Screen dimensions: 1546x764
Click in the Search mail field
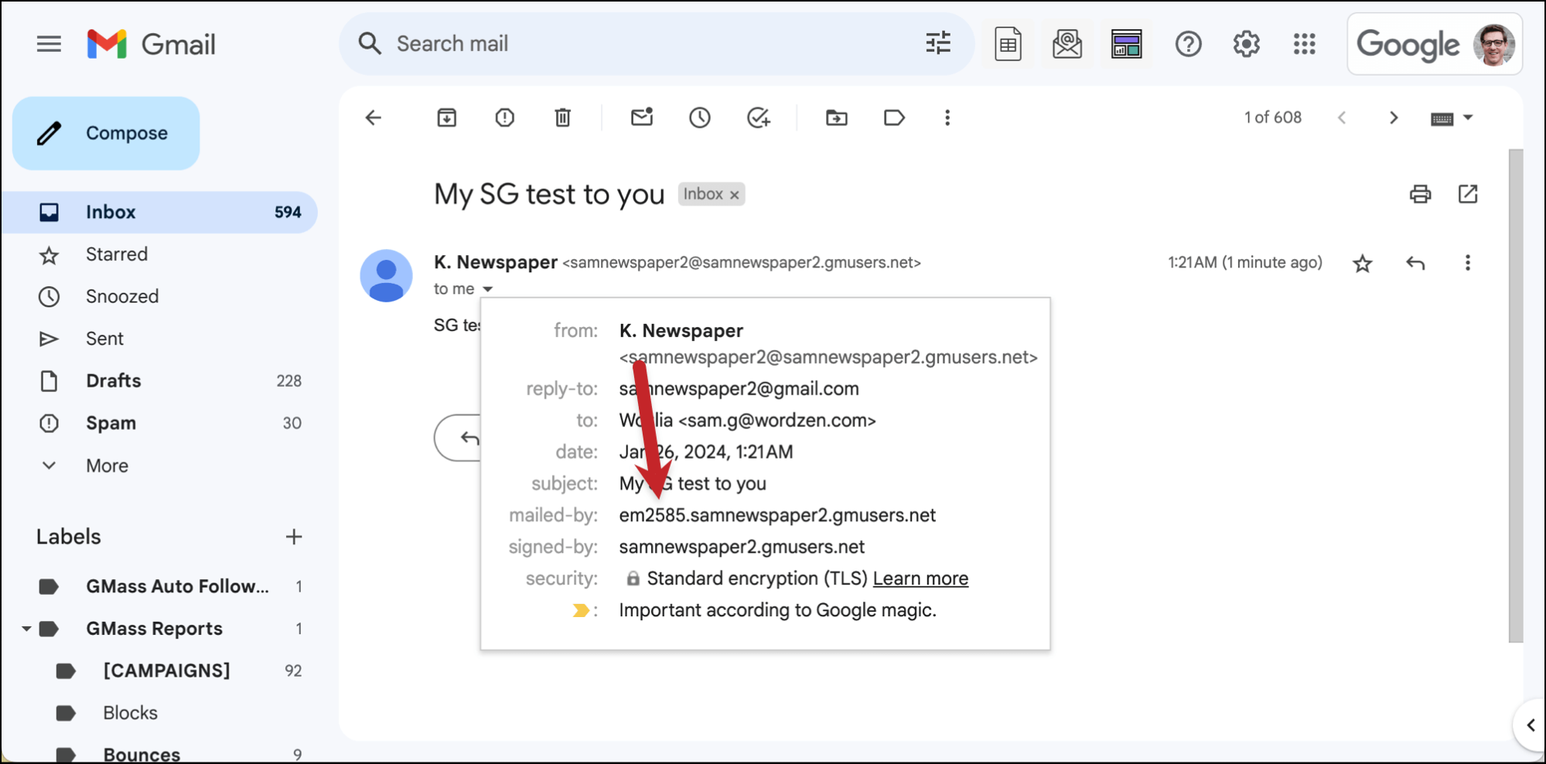(657, 44)
